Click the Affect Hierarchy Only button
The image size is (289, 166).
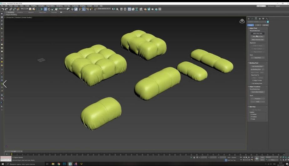click(x=257, y=40)
